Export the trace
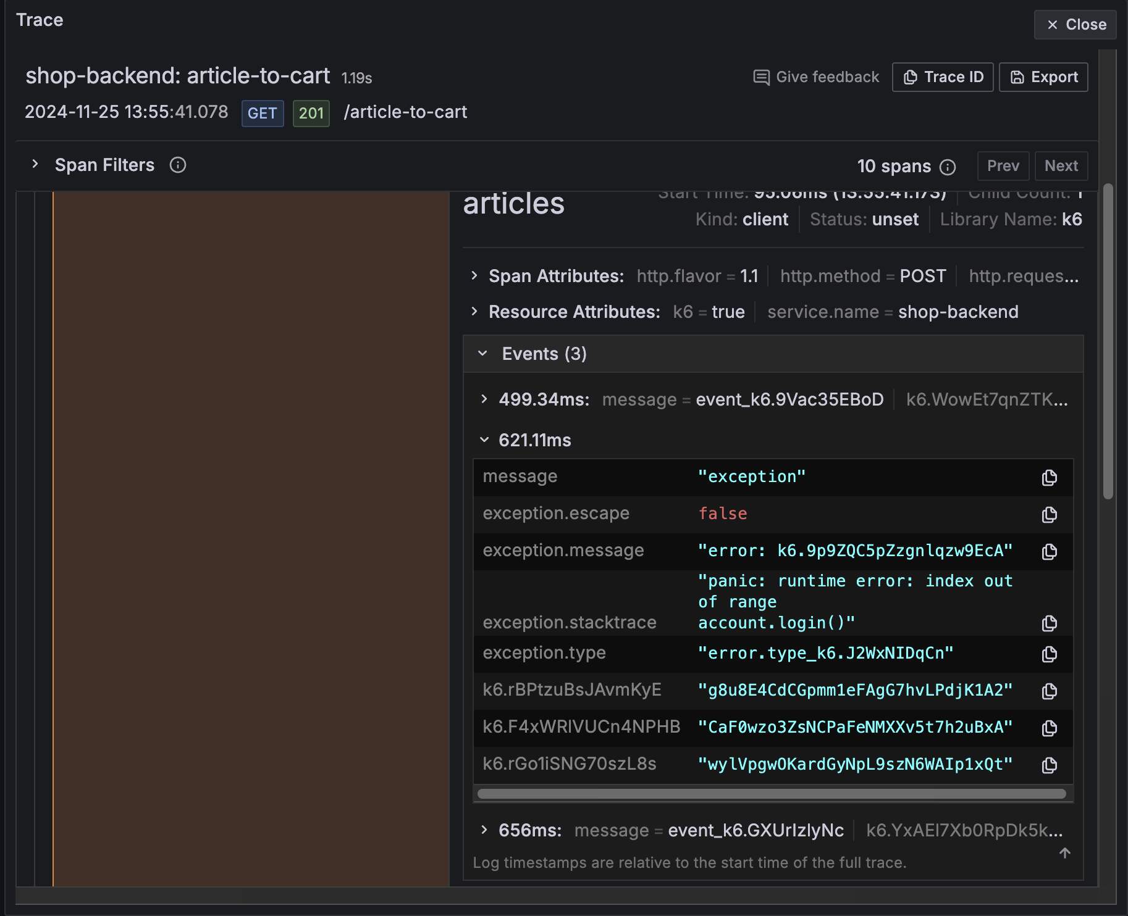This screenshot has height=916, width=1128. (x=1043, y=77)
